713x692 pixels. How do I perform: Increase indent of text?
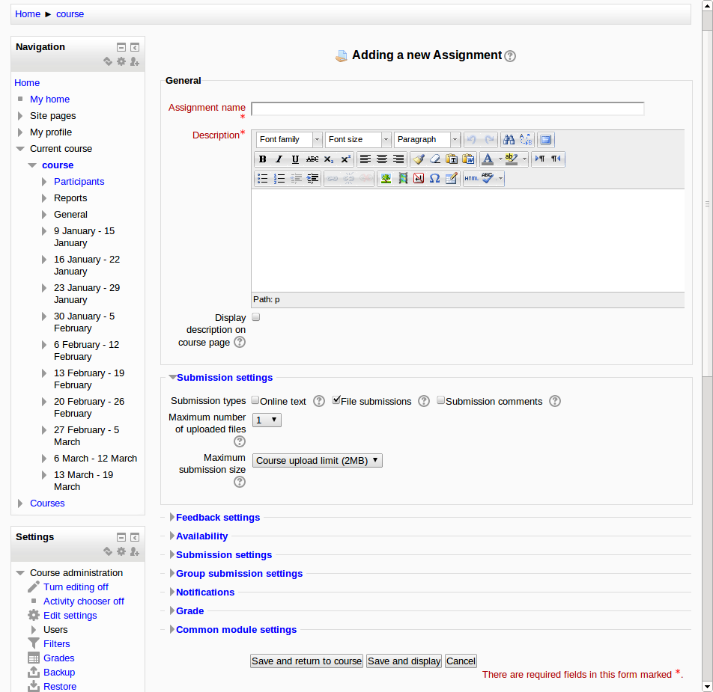pos(312,179)
